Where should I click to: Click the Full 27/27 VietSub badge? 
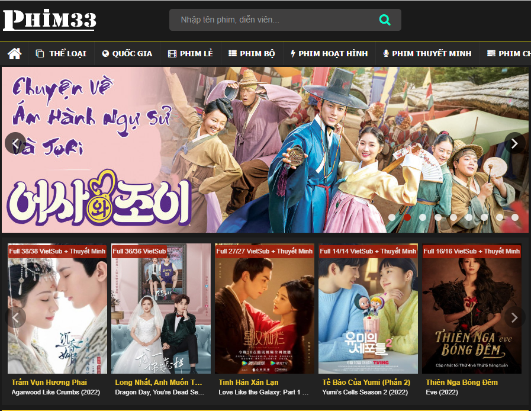click(x=265, y=251)
